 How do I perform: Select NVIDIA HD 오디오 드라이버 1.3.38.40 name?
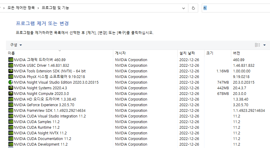click(45, 99)
